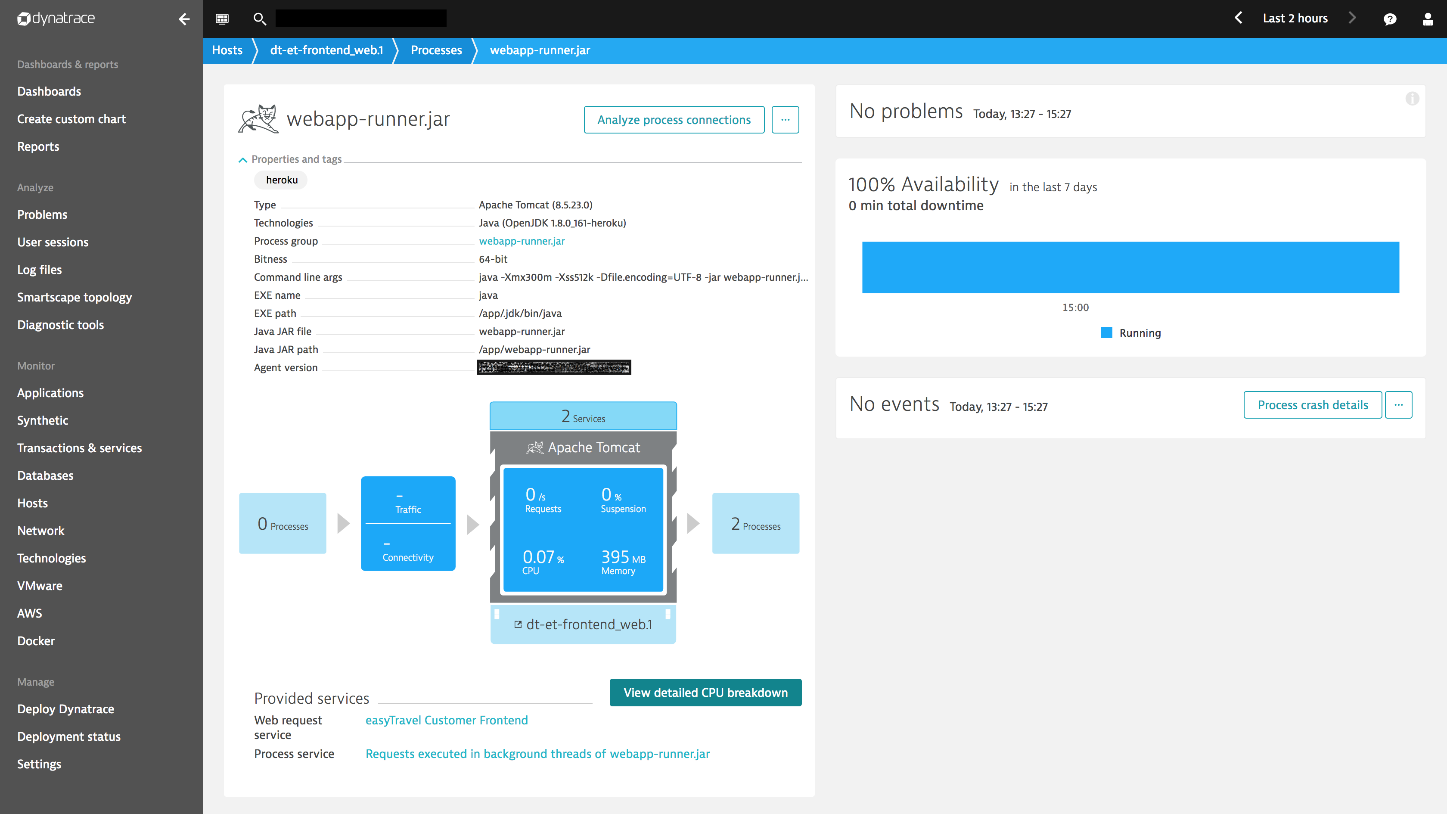
Task: Open the easyTravel Customer Frontend link
Action: click(447, 720)
